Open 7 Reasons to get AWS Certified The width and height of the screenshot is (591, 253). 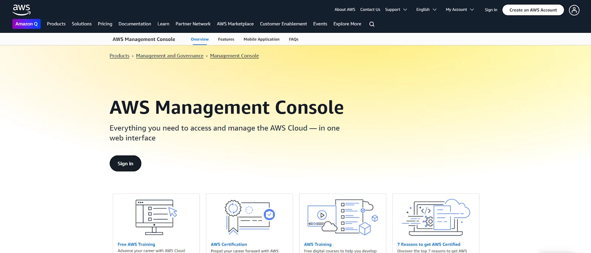pyautogui.click(x=428, y=245)
